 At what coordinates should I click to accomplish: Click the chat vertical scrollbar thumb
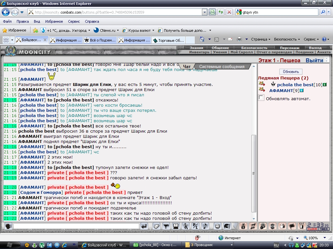254,173
